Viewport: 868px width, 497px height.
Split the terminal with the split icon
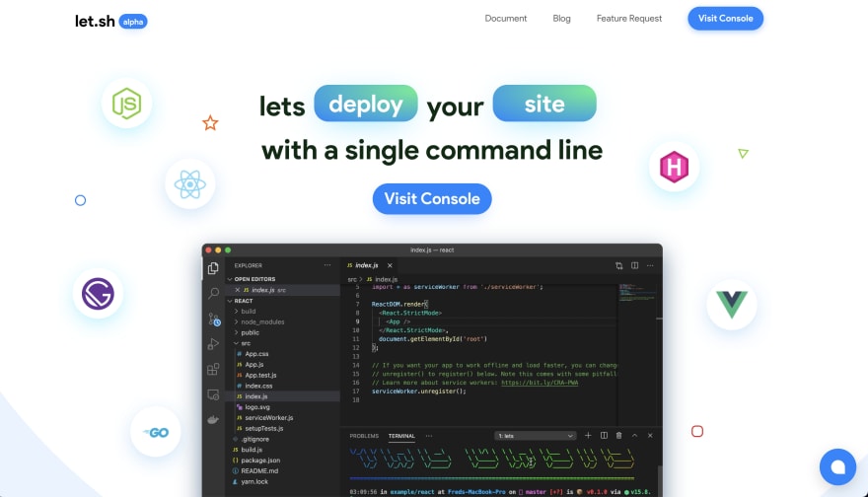(604, 436)
